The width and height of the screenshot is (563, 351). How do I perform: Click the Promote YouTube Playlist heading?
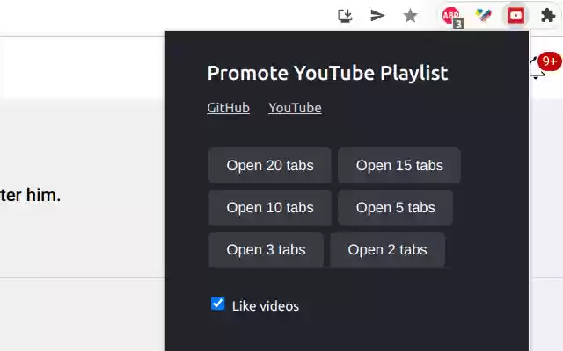click(x=327, y=73)
